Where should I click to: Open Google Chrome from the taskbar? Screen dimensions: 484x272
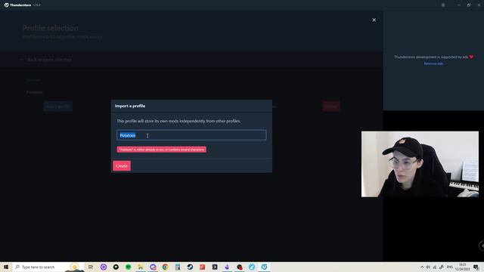click(165, 267)
